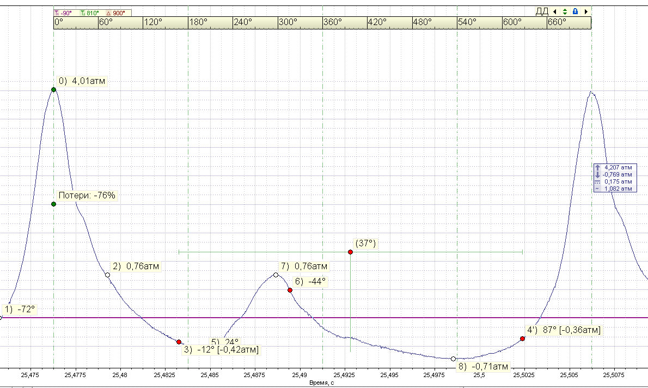The width and height of the screenshot is (648, 388).
Task: Click the 1,082 атм ripple value row
Action: coord(615,189)
